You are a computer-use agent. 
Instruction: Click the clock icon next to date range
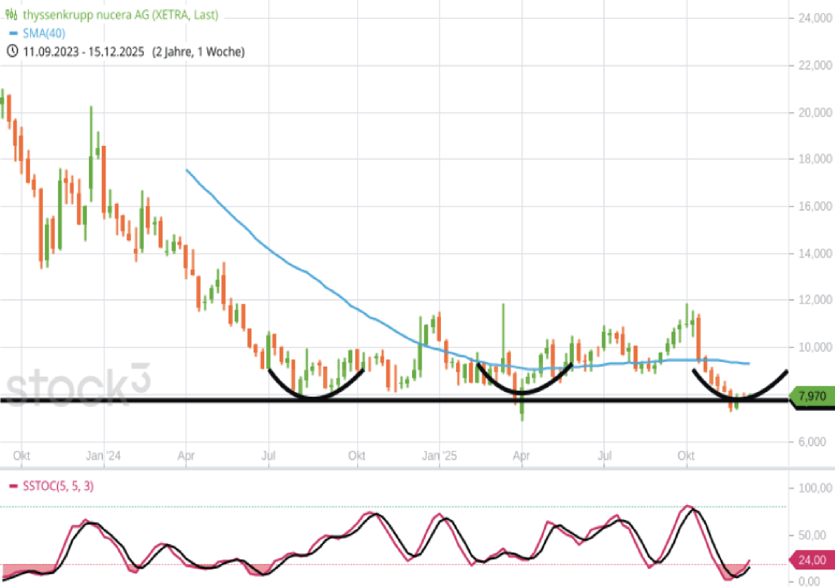point(12,51)
